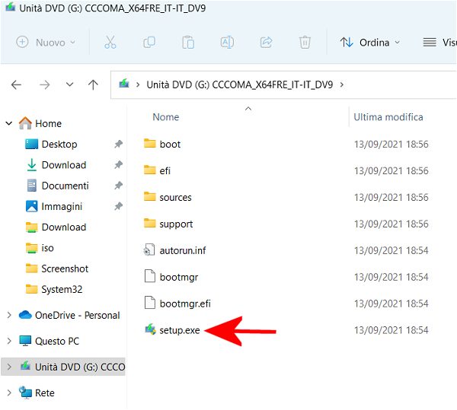Viewport: 457px width, 410px height.
Task: Open the Ordina sort dropdown
Action: [x=370, y=43]
